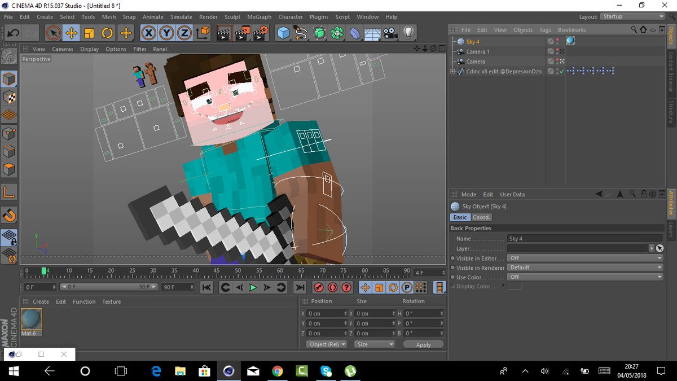677x381 pixels.
Task: Render the current view with clapperboard icon
Action: 225,33
